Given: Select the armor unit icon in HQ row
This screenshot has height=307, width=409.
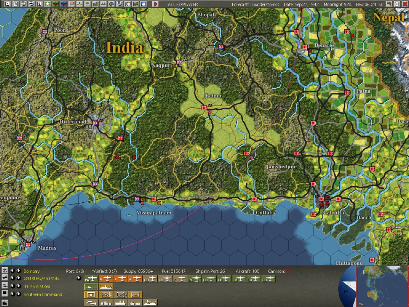Looking at the screenshot, I should 106,295.
